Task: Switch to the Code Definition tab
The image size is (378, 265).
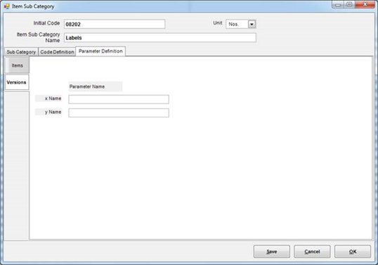Action: [x=57, y=52]
